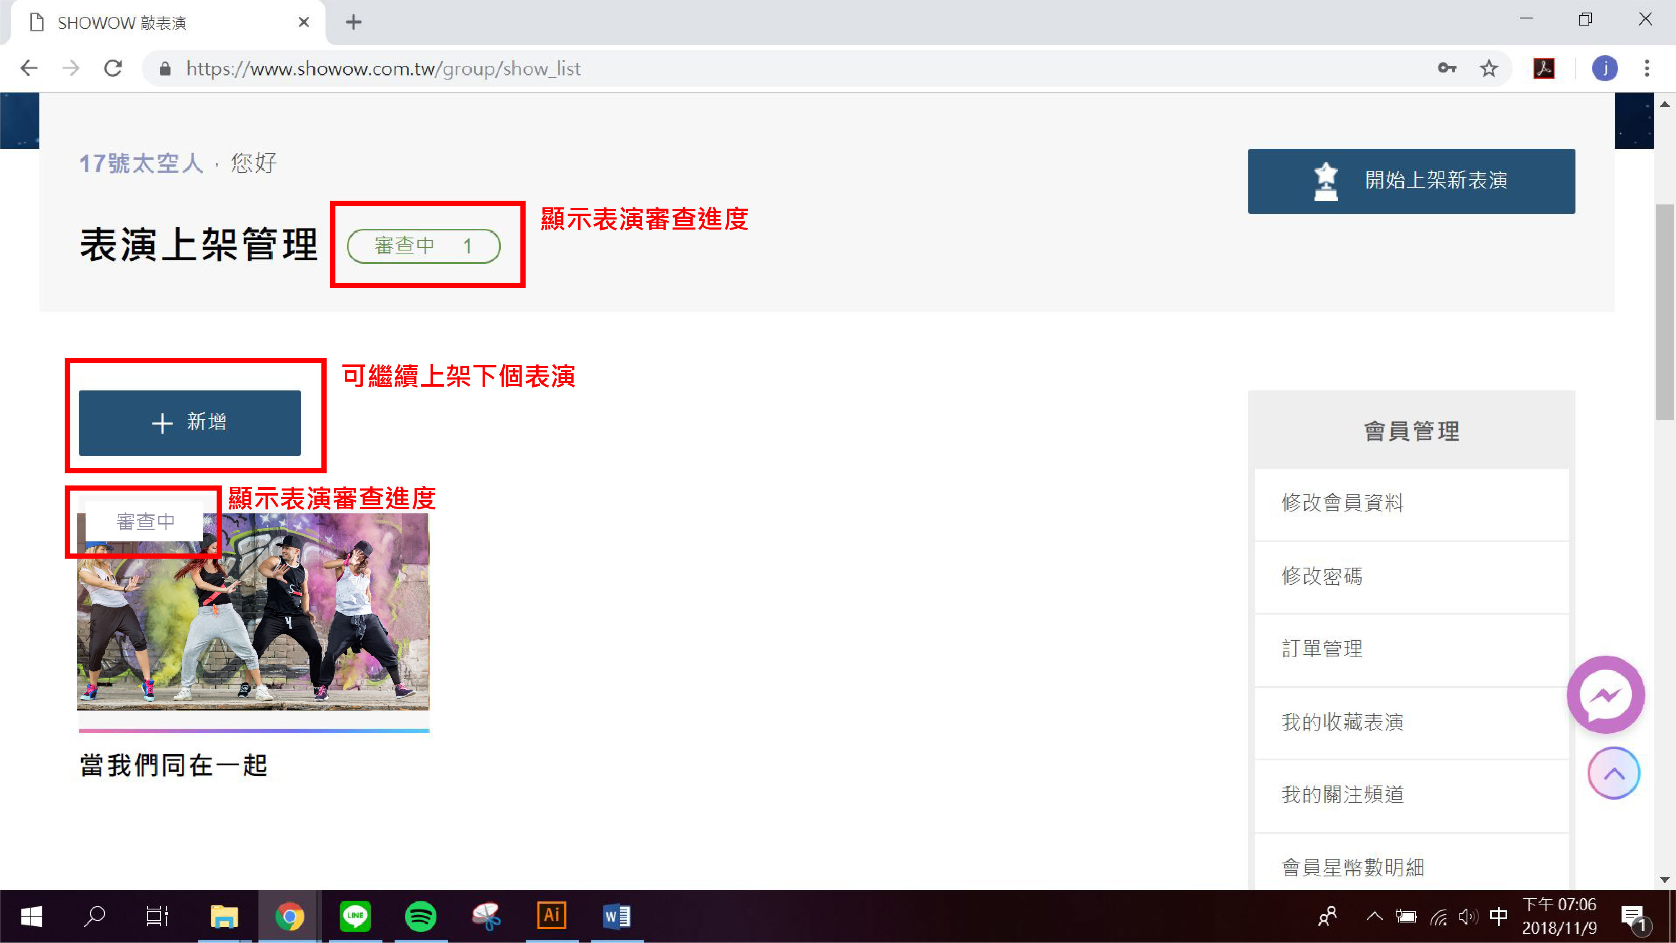Click the 新增 button
Screen dimensions: 1676x943
pyautogui.click(x=189, y=423)
